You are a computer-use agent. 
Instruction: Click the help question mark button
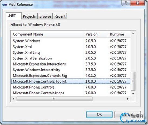tap(126, 3)
